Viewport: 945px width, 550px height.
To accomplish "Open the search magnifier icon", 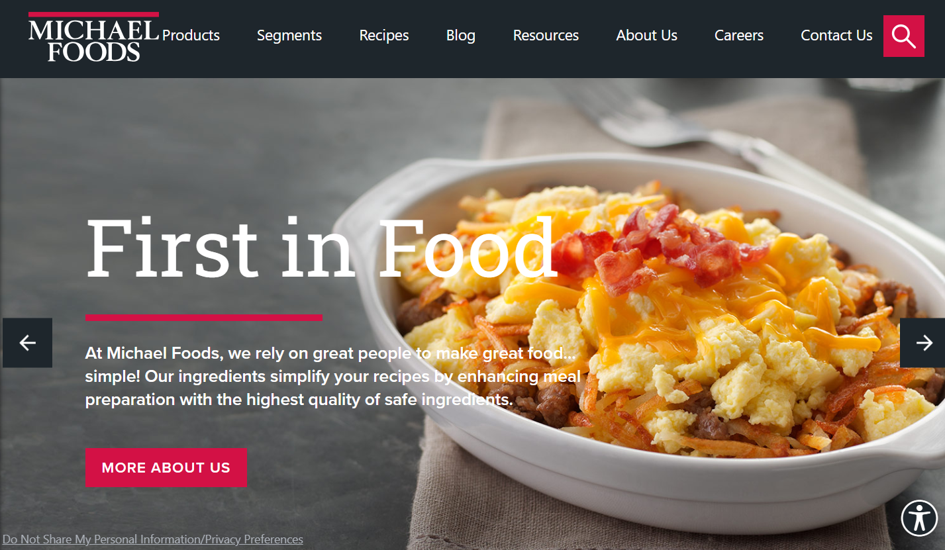I will pos(903,36).
